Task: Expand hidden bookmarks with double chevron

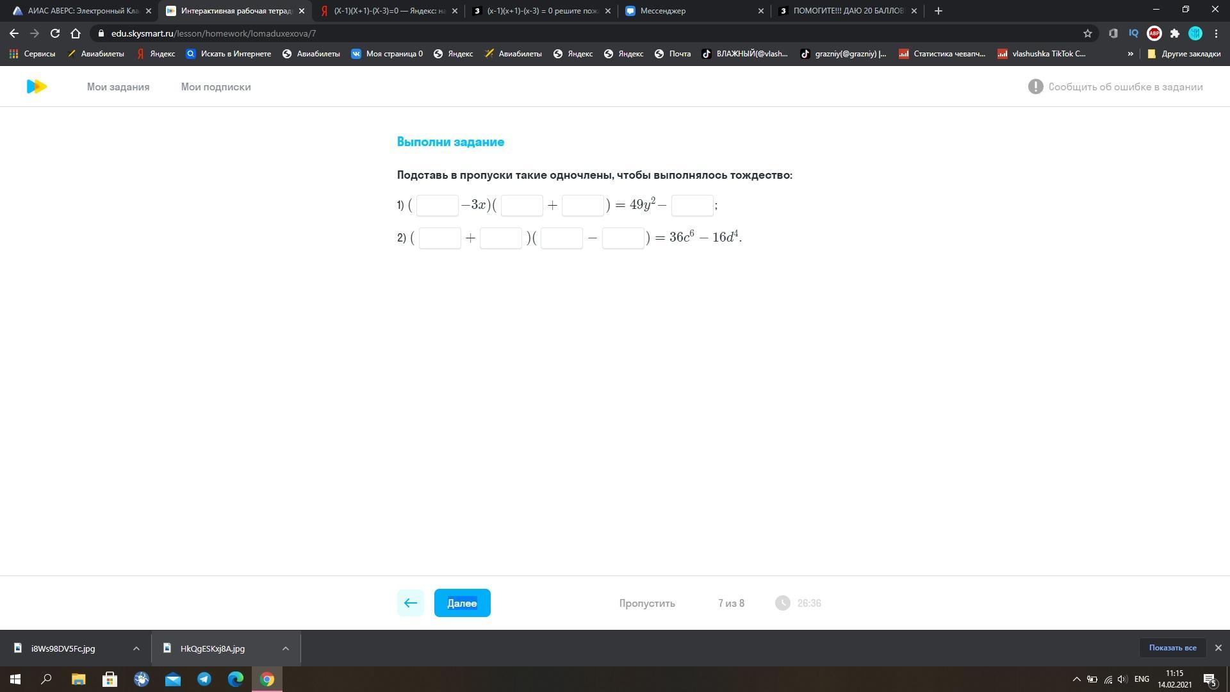Action: 1130,54
